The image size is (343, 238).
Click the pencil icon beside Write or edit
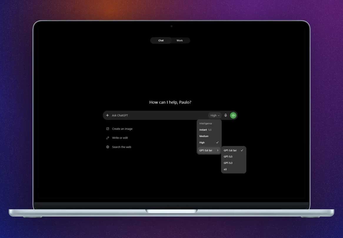click(x=108, y=138)
